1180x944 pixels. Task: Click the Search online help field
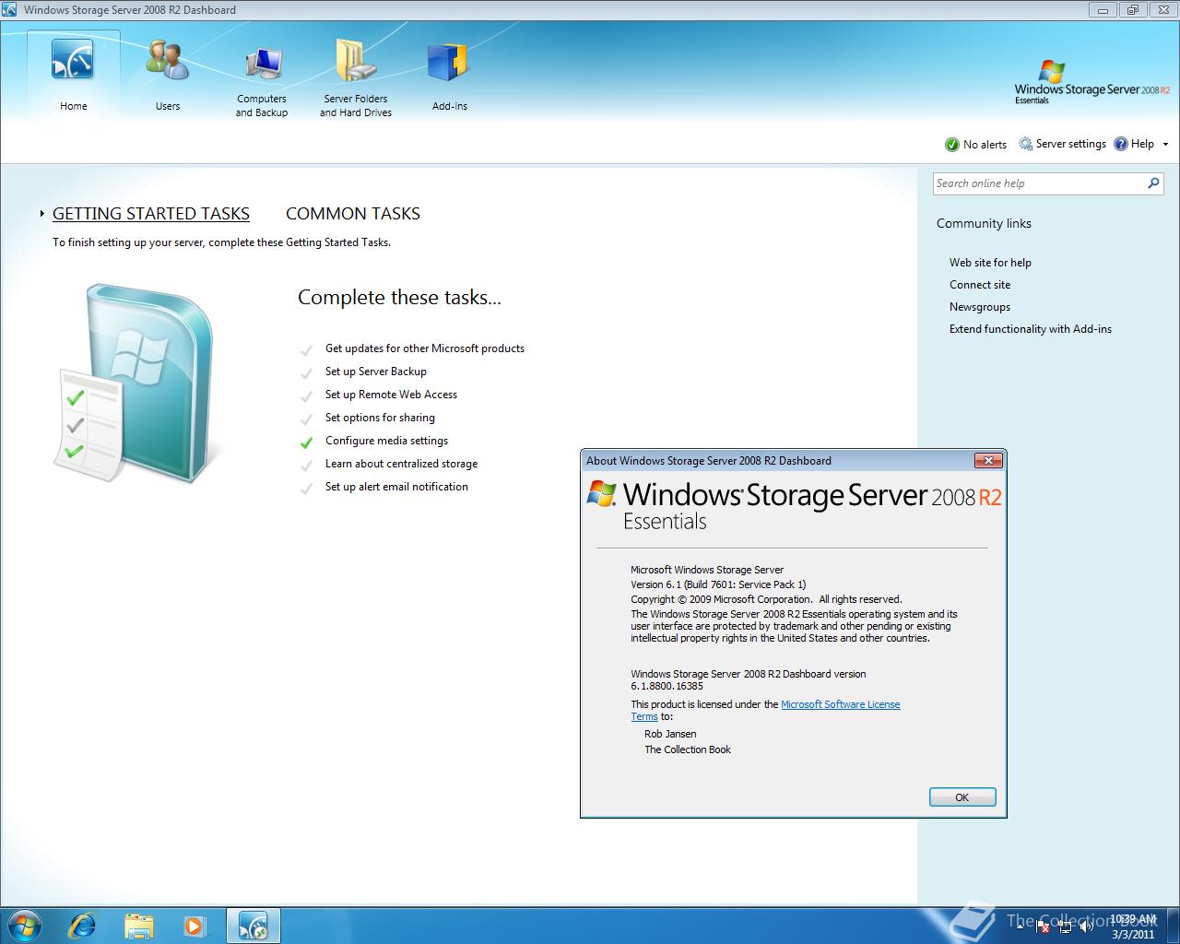point(1039,183)
